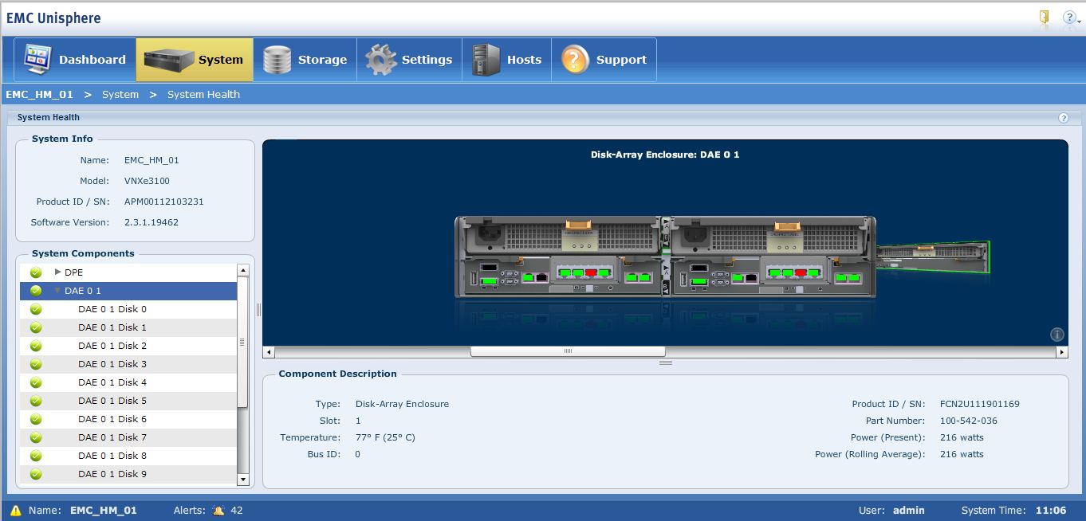Click the DAE 0 1 Disk 7 status icon
The image size is (1086, 521).
[x=36, y=437]
